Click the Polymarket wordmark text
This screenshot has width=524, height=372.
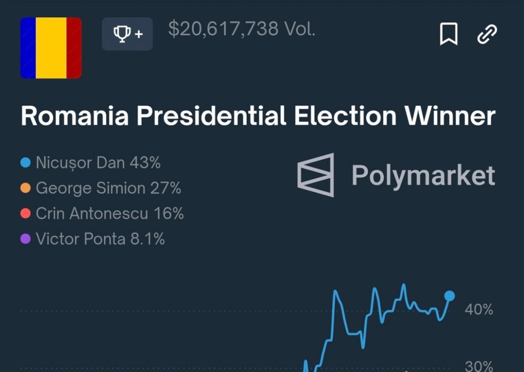click(423, 175)
